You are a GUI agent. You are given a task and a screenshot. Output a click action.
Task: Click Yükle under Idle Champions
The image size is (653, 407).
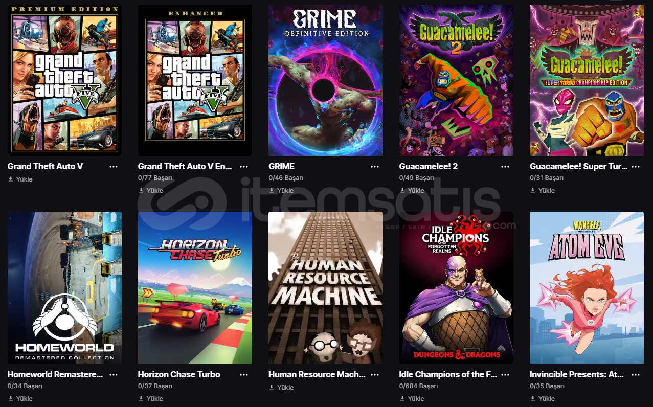tap(412, 399)
